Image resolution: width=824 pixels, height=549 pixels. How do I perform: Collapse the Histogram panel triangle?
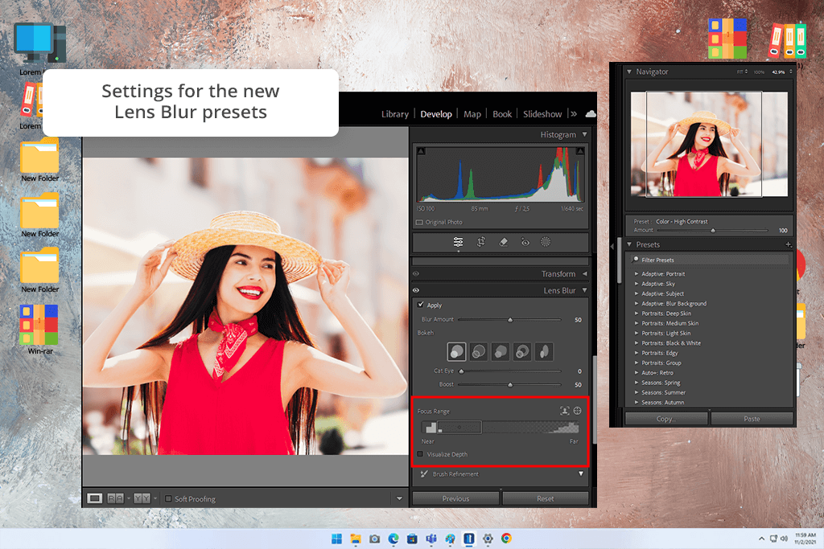(x=584, y=135)
